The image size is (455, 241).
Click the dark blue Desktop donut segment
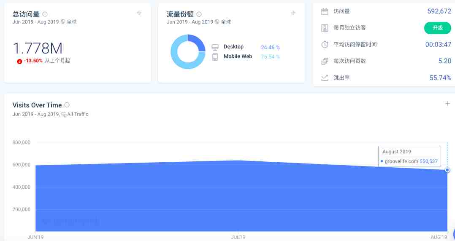198,42
